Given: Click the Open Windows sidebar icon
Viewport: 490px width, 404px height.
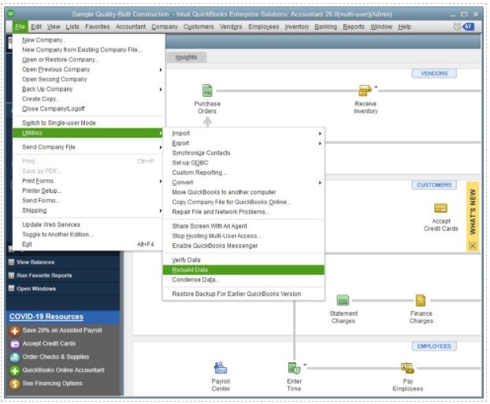Looking at the screenshot, I should pyautogui.click(x=11, y=288).
